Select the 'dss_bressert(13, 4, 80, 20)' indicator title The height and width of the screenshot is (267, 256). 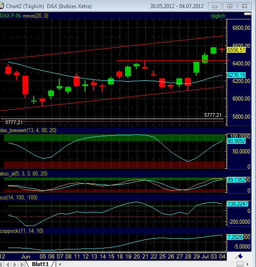(28, 130)
